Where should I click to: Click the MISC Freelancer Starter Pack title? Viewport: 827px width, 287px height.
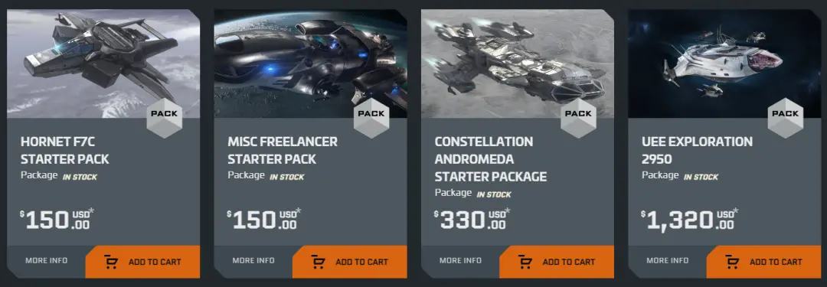coord(282,150)
